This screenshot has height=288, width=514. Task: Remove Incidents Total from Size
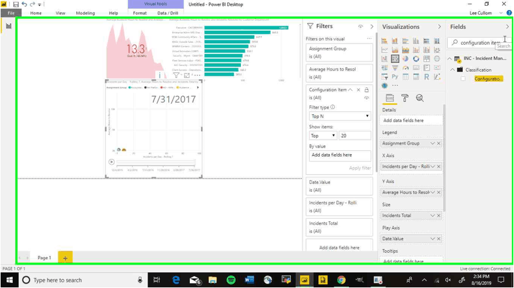[x=438, y=216]
